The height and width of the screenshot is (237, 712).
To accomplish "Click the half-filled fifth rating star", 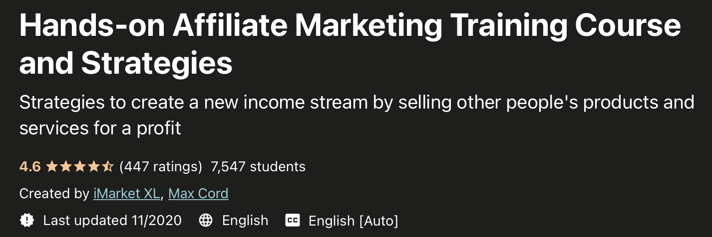I will [x=108, y=166].
